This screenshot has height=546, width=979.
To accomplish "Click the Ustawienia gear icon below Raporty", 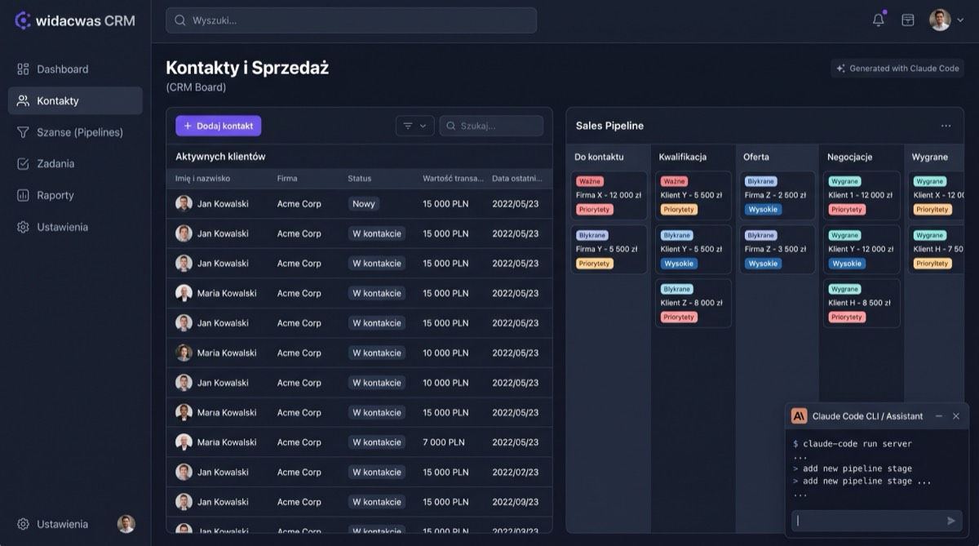I will click(23, 227).
